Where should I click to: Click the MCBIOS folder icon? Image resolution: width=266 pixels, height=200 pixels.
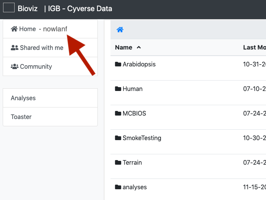(118, 113)
